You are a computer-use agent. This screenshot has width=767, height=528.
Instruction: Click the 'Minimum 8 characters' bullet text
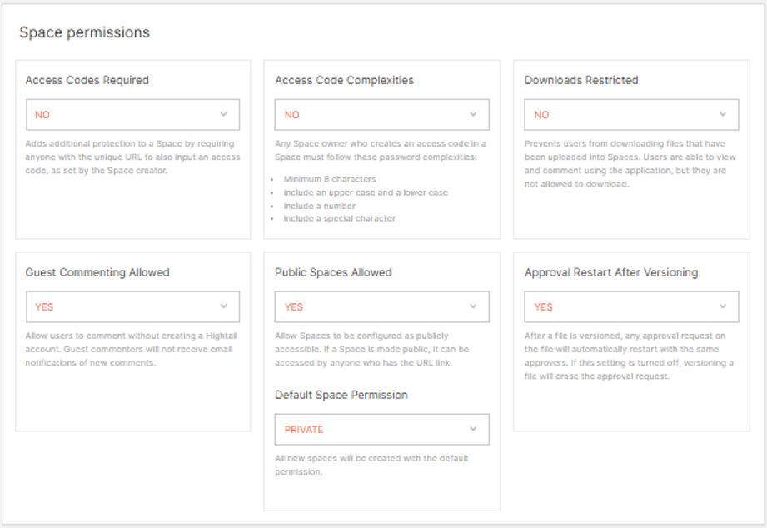[x=330, y=179]
